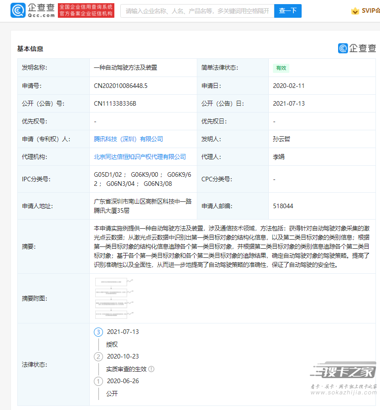Click timeline step 1 circle marker

(x=98, y=381)
